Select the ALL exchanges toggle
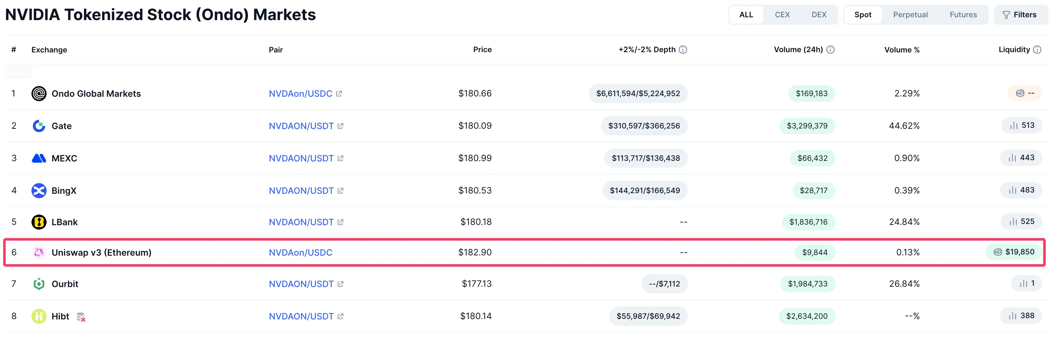The width and height of the screenshot is (1058, 343). tap(746, 15)
